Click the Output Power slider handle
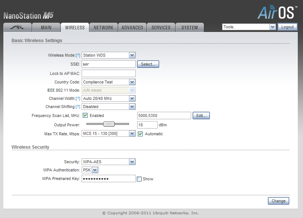 (109, 124)
